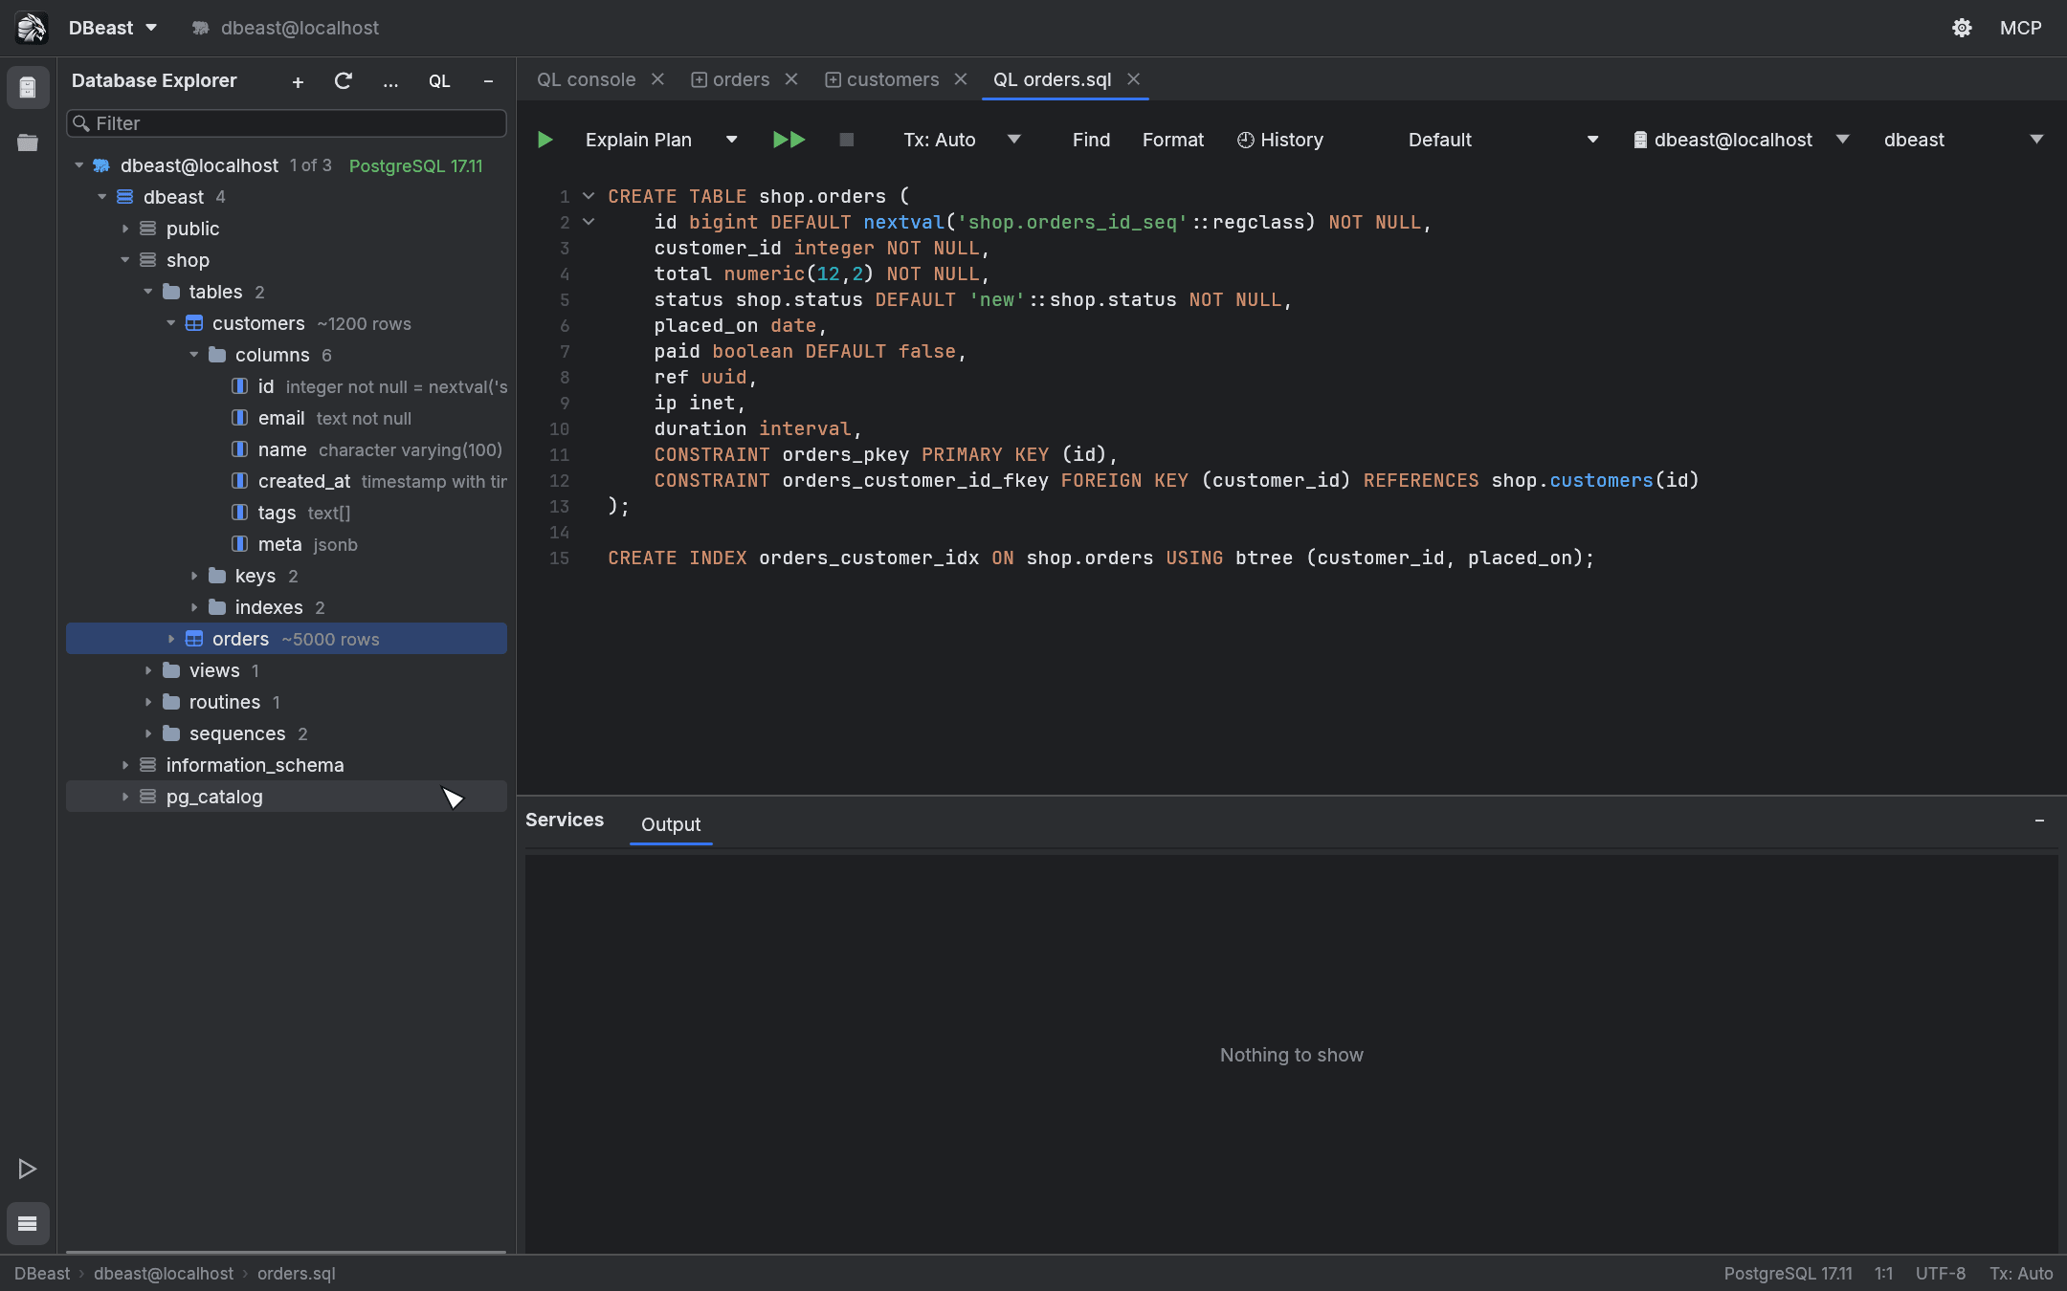Click the Find button
2067x1291 pixels.
tap(1091, 140)
